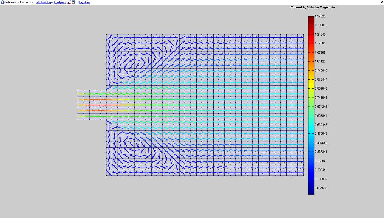Open the linked plots link

(59, 2)
